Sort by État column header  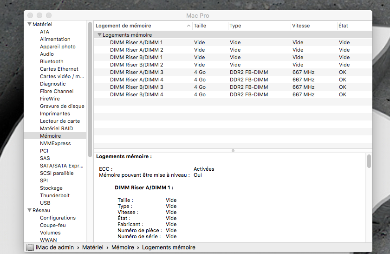click(x=354, y=26)
